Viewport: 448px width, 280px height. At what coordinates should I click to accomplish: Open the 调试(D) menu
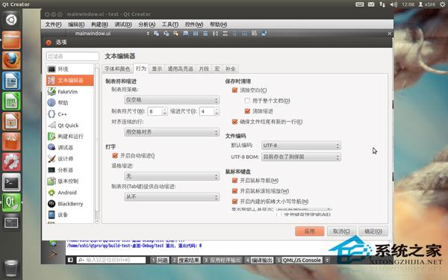coord(123,25)
